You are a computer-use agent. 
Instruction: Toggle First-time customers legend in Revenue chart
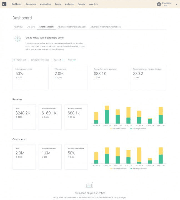pos(118,129)
